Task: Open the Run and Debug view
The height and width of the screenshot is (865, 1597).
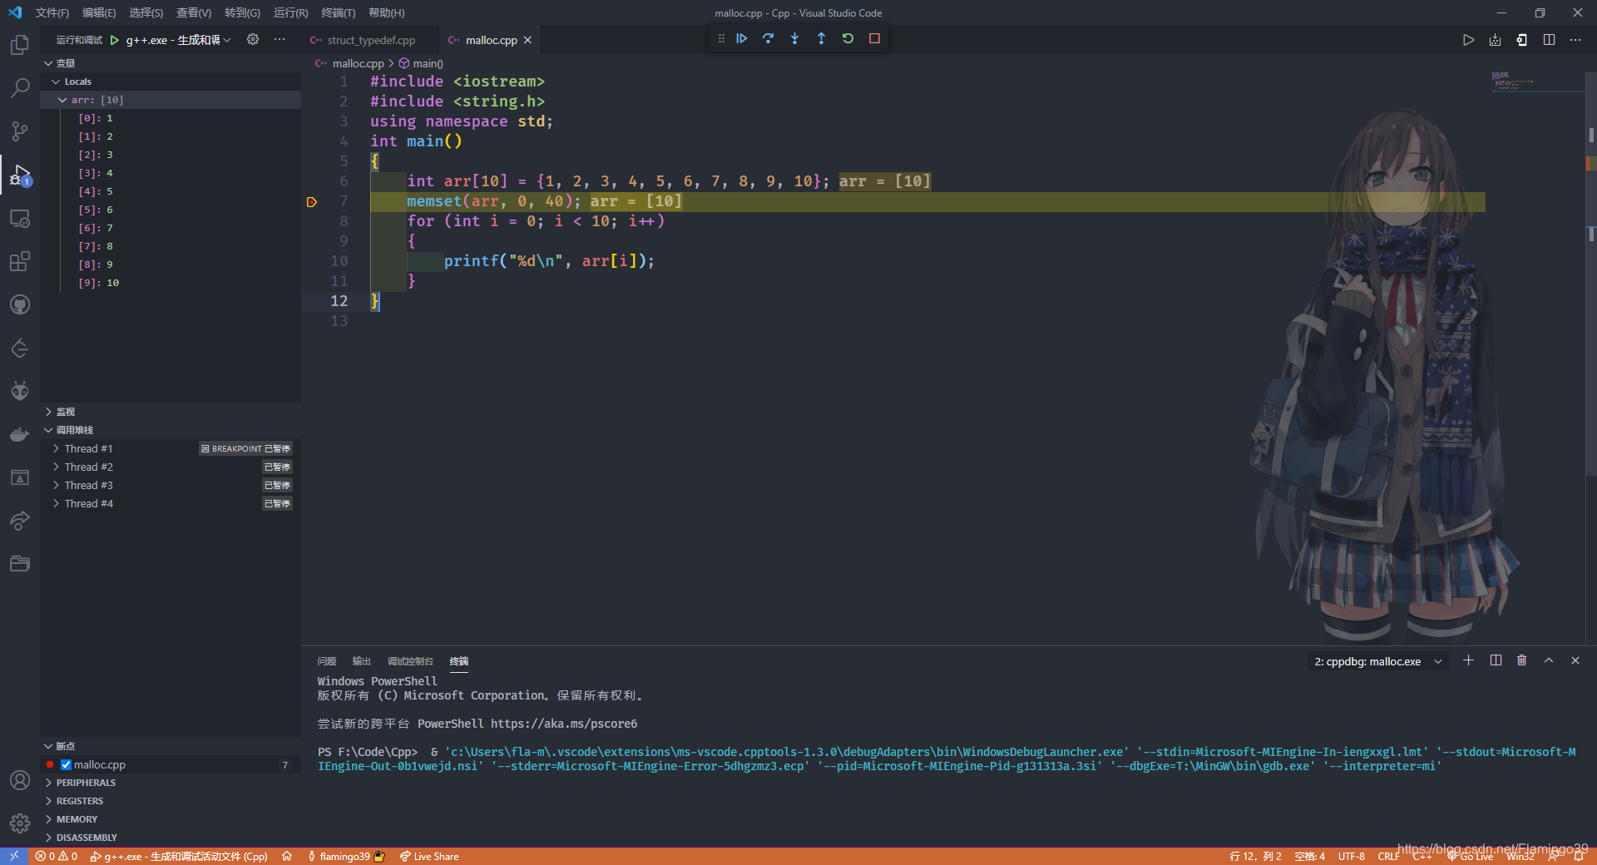Action: pyautogui.click(x=20, y=175)
